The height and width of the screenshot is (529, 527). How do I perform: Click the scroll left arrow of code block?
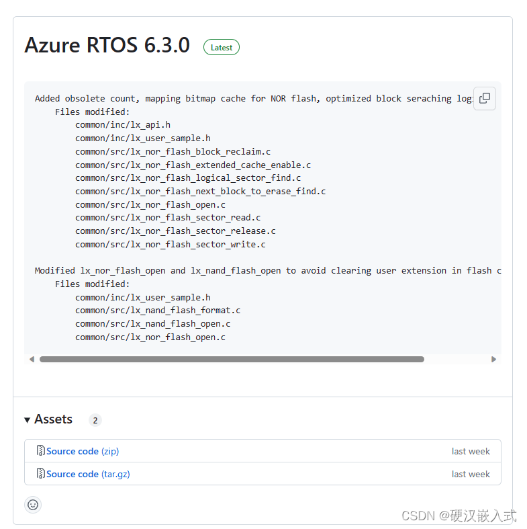(x=32, y=360)
